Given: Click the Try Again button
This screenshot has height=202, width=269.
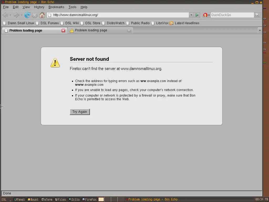Looking at the screenshot, I should (80, 112).
